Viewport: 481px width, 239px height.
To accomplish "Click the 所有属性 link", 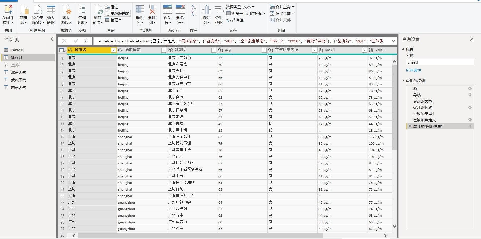I will pyautogui.click(x=413, y=70).
